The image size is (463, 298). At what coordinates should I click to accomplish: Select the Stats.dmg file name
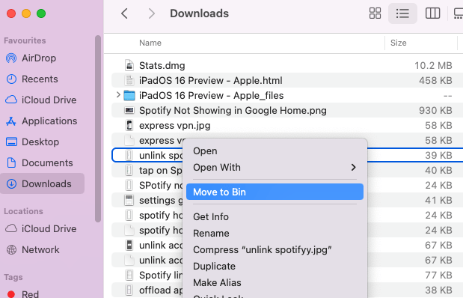click(162, 65)
